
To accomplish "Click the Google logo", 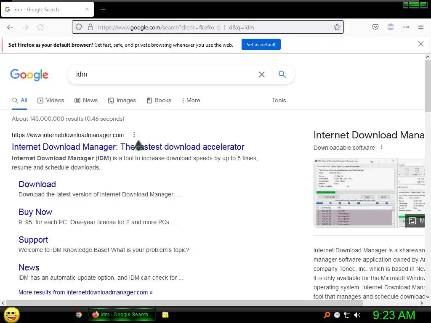I will click(29, 75).
